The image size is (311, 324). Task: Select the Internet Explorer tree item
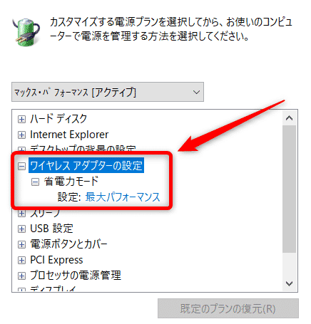pyautogui.click(x=69, y=135)
